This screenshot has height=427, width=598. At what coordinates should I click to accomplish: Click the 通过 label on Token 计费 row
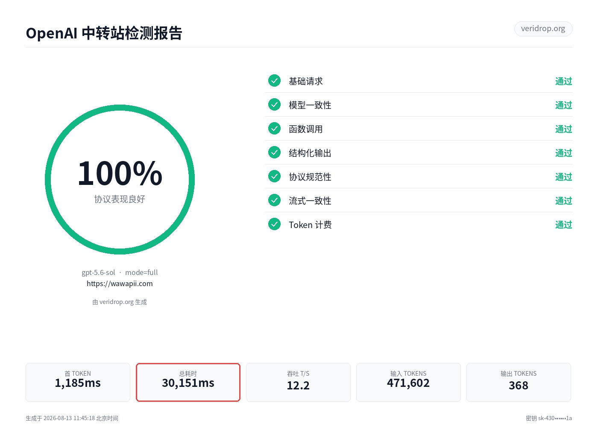(563, 225)
